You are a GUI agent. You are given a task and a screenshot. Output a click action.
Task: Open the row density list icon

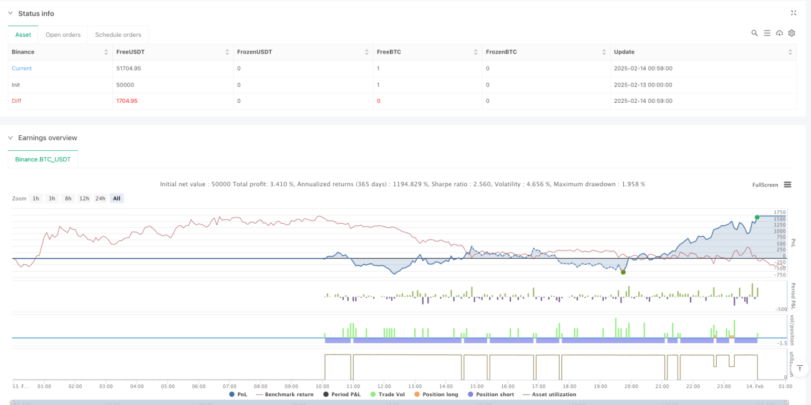[x=767, y=33]
